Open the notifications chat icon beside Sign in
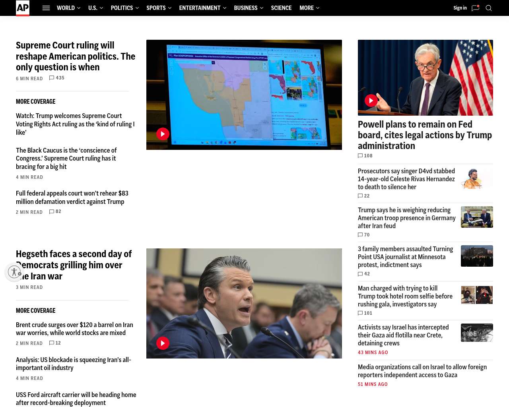This screenshot has width=509, height=407. point(475,8)
